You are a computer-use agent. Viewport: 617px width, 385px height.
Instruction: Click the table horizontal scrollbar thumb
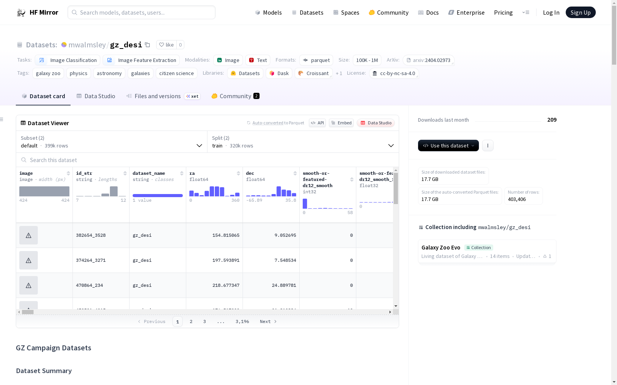(x=28, y=312)
